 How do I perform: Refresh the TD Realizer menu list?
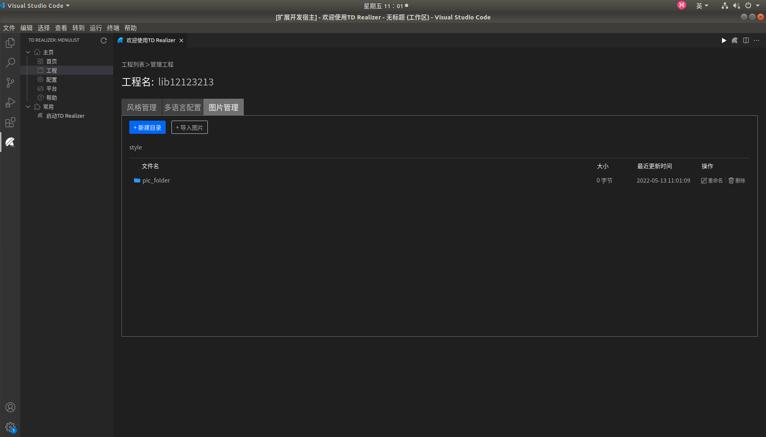coord(104,40)
